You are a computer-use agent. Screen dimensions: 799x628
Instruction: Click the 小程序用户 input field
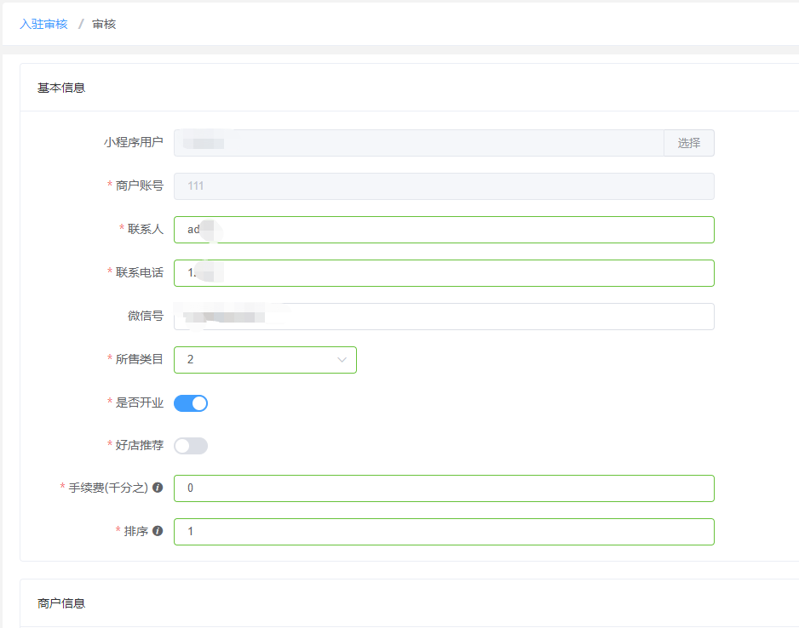click(418, 143)
